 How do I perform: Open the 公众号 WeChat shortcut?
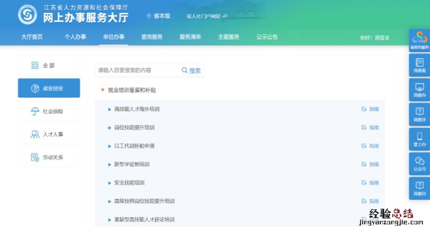(x=419, y=164)
